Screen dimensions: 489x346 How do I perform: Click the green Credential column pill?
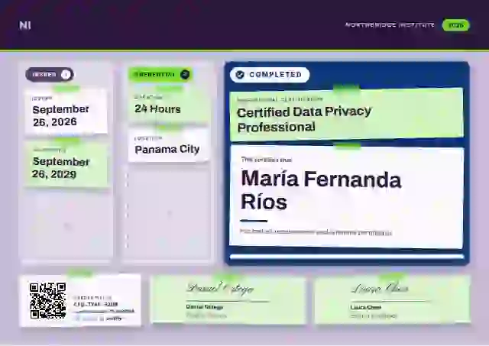click(160, 75)
